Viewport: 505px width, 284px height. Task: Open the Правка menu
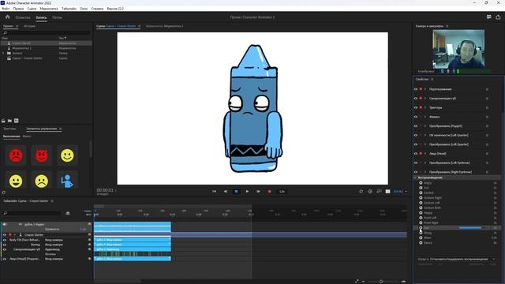[x=18, y=9]
